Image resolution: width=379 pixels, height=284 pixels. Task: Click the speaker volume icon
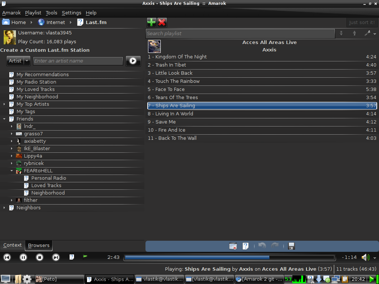tap(365, 257)
